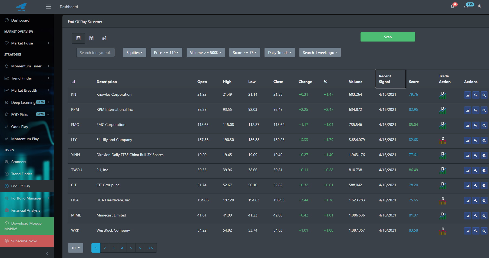489x258 pixels.
Task: Open Momentum Play in the sidebar
Action: (27, 139)
